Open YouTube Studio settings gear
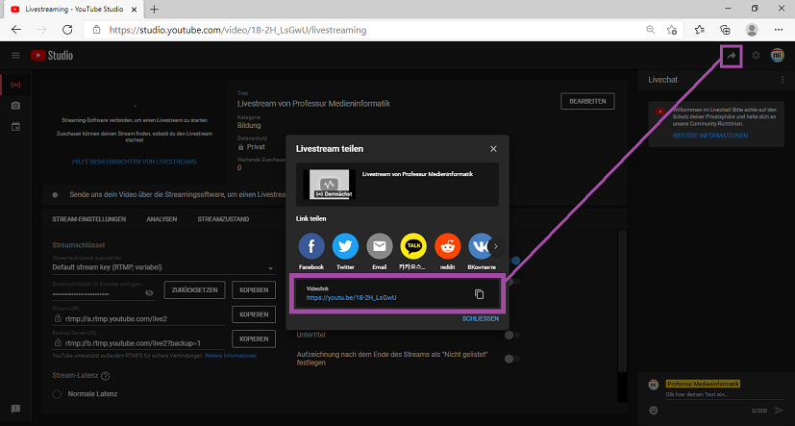 tap(756, 56)
